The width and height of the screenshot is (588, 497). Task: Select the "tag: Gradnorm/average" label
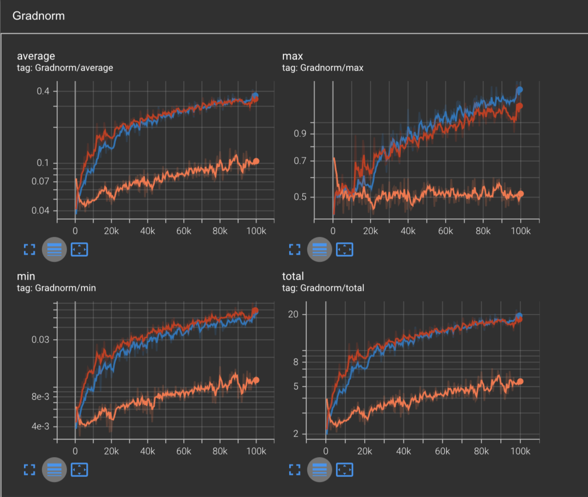point(65,68)
